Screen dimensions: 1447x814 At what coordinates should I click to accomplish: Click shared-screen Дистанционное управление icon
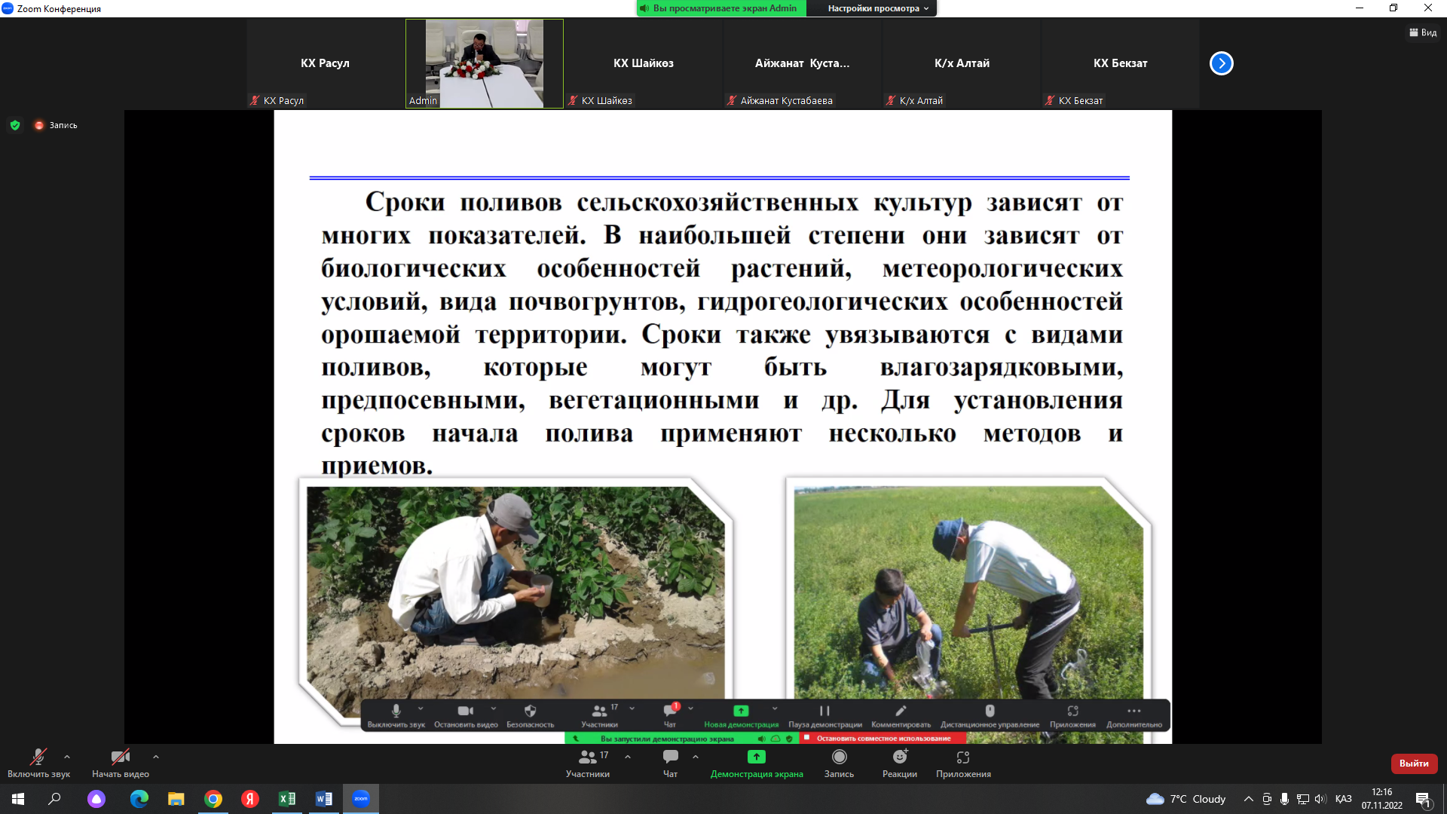pos(990,710)
